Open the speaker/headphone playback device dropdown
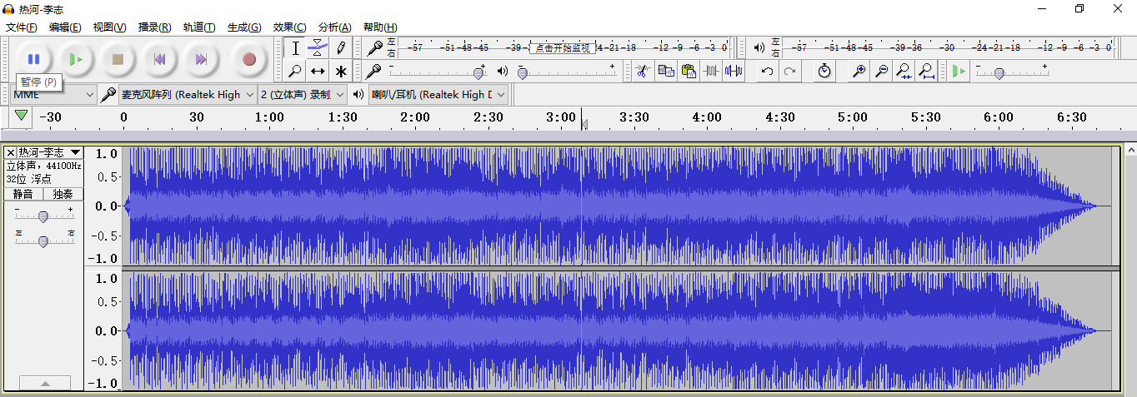The width and height of the screenshot is (1137, 397). [439, 95]
